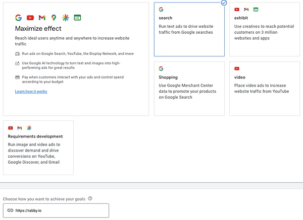Image resolution: width=303 pixels, height=220 pixels.
Task: Open the Learn how it works link
Action: tap(31, 92)
